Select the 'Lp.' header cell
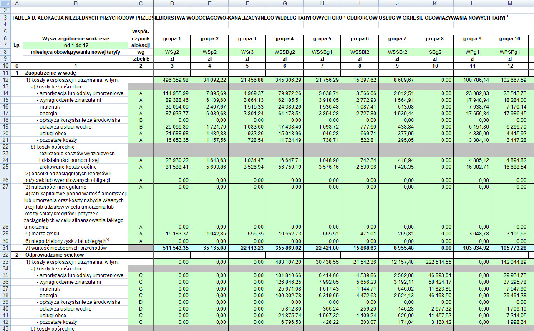Viewport: 534px width, 331px height. 16,45
